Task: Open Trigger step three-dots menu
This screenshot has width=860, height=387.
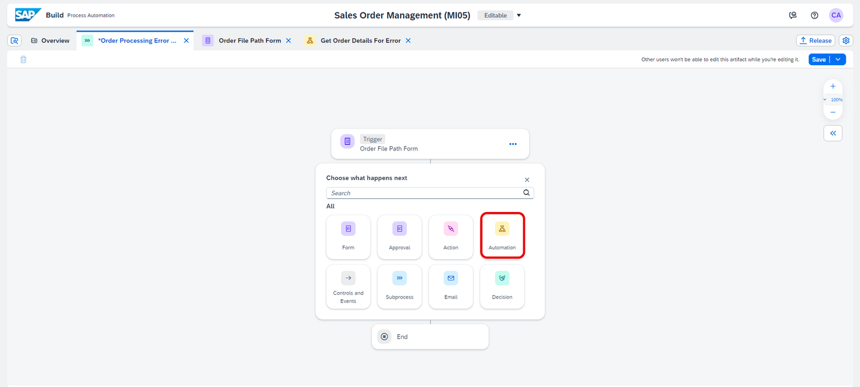Action: pos(513,144)
